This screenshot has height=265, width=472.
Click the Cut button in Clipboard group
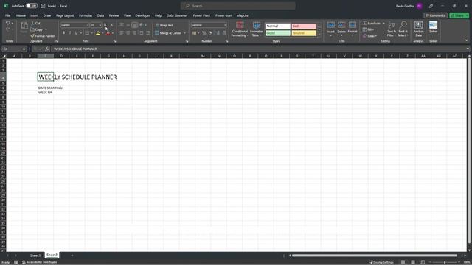(35, 23)
